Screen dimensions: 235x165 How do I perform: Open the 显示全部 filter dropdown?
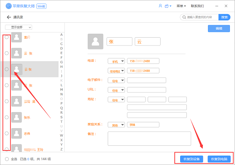coord(18,27)
